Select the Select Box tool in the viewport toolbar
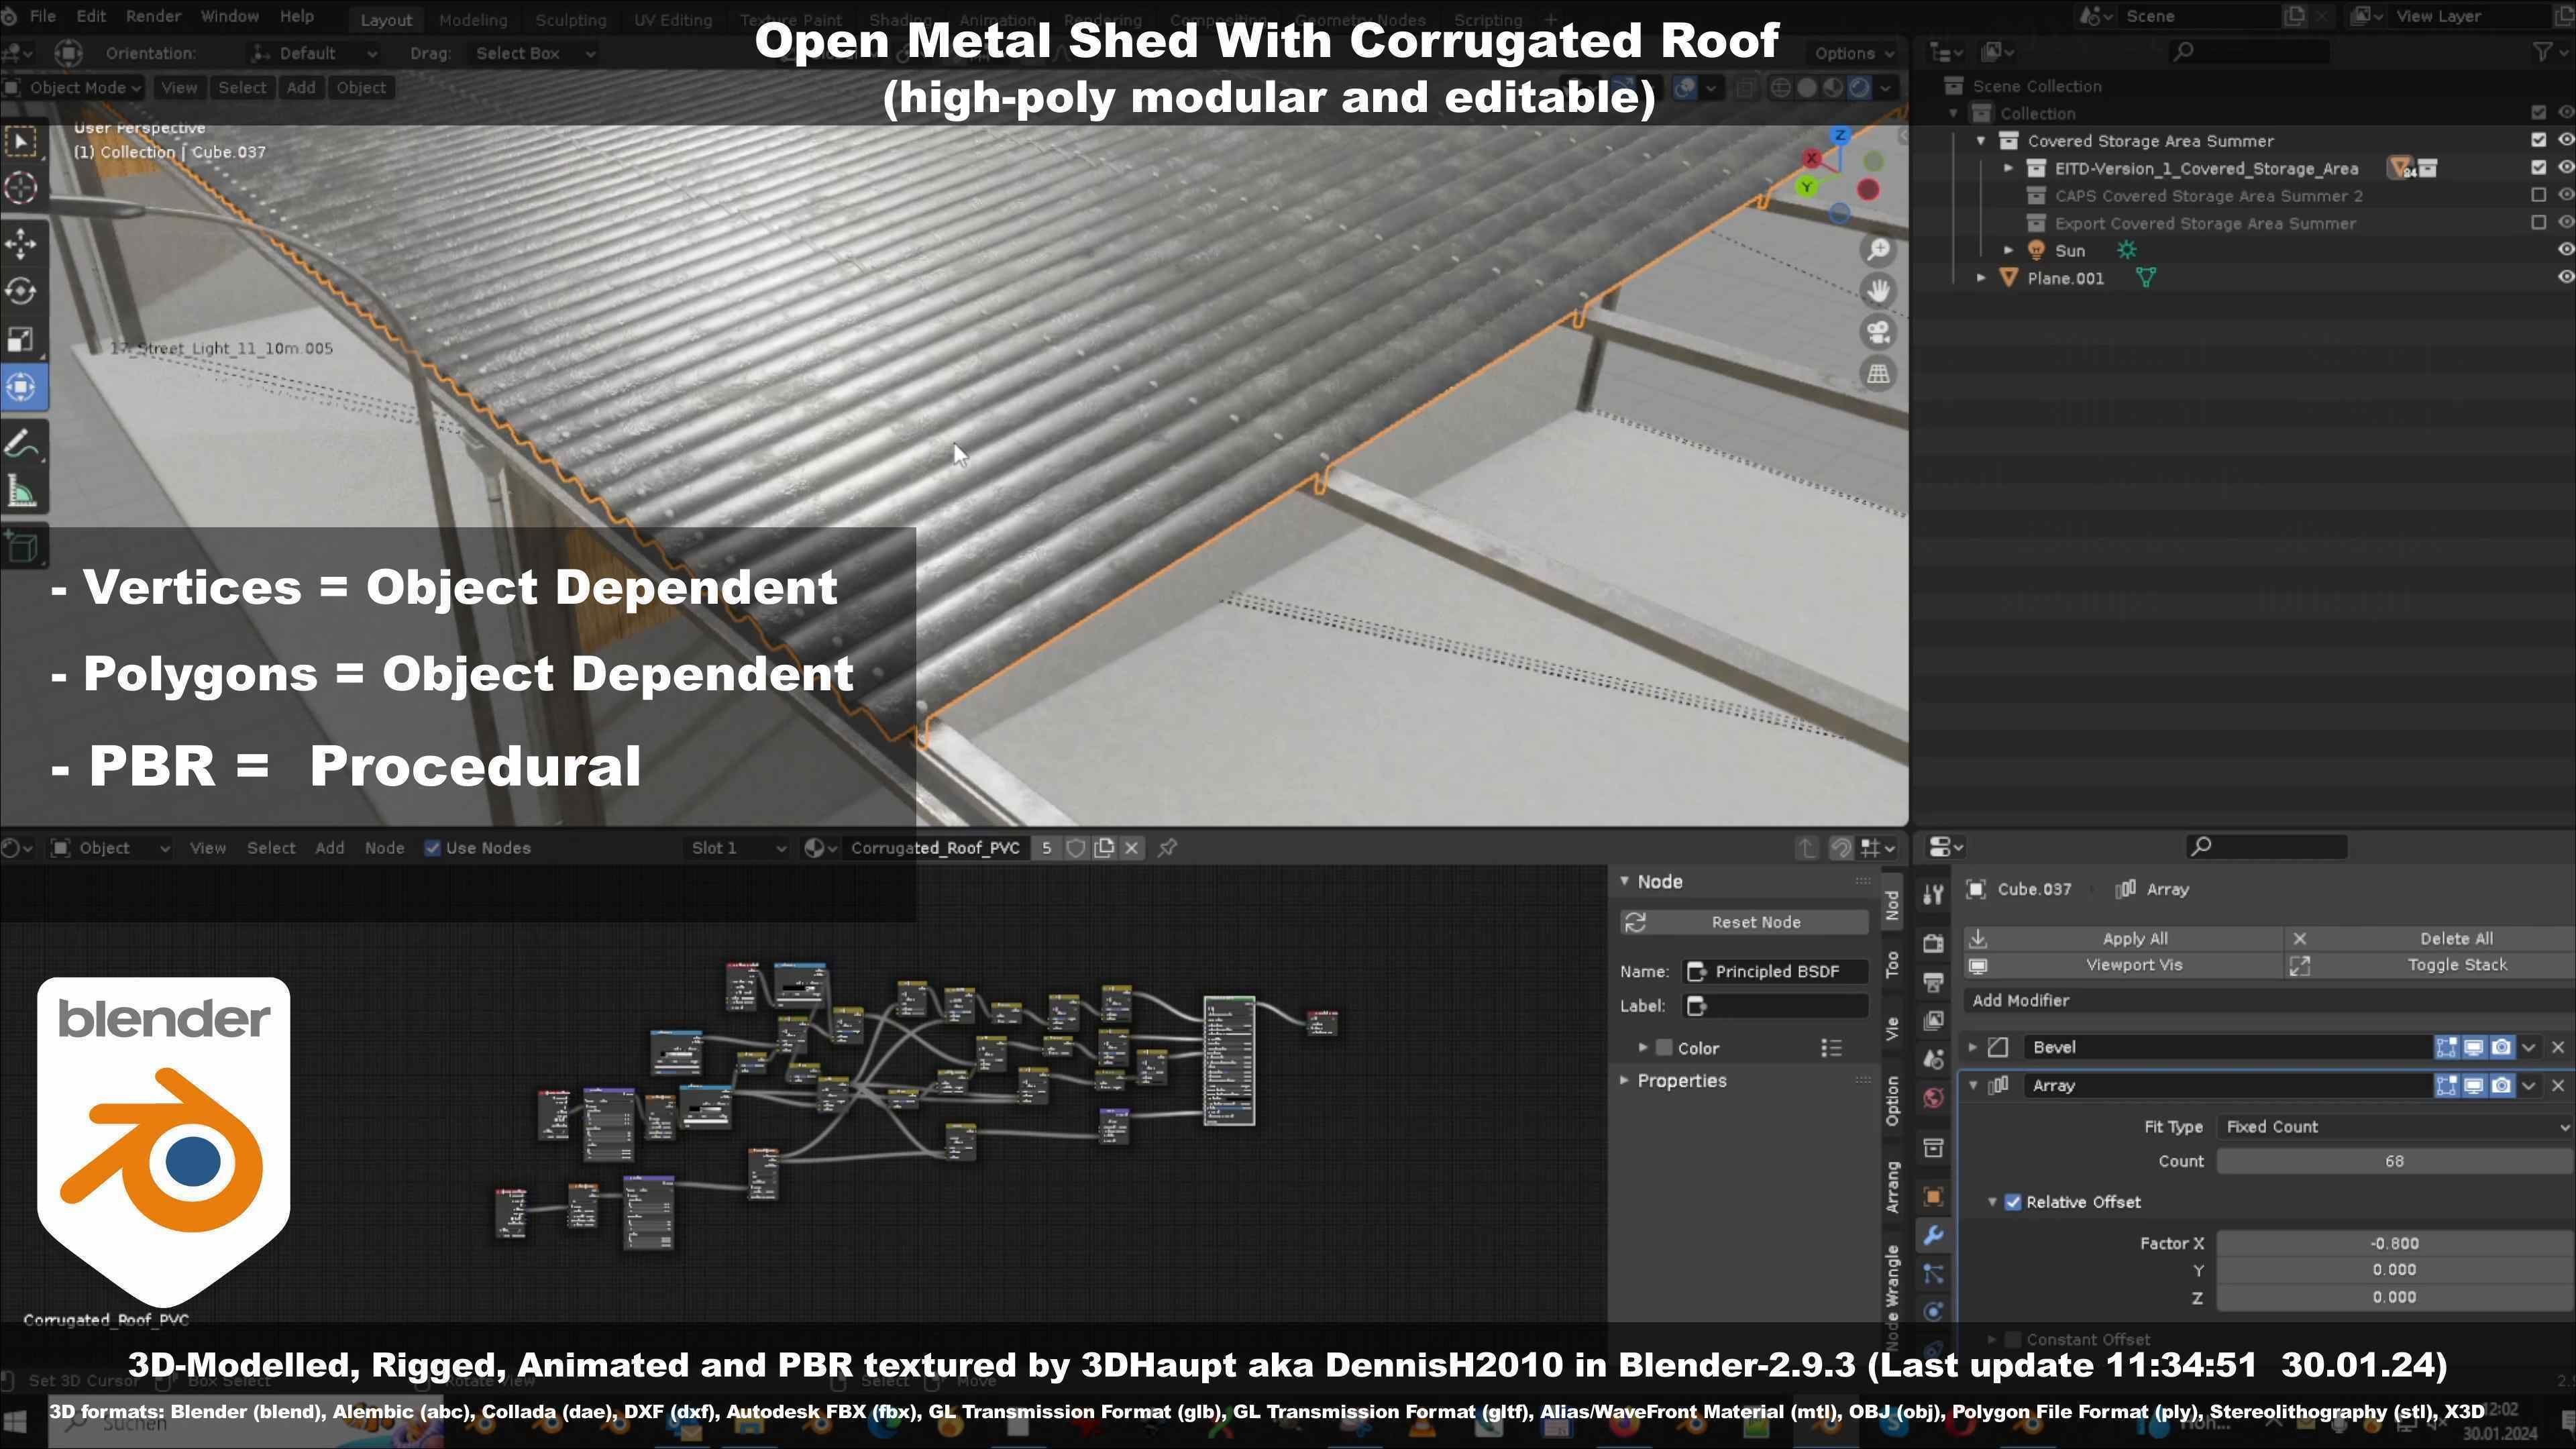The width and height of the screenshot is (2576, 1449). click(x=22, y=141)
